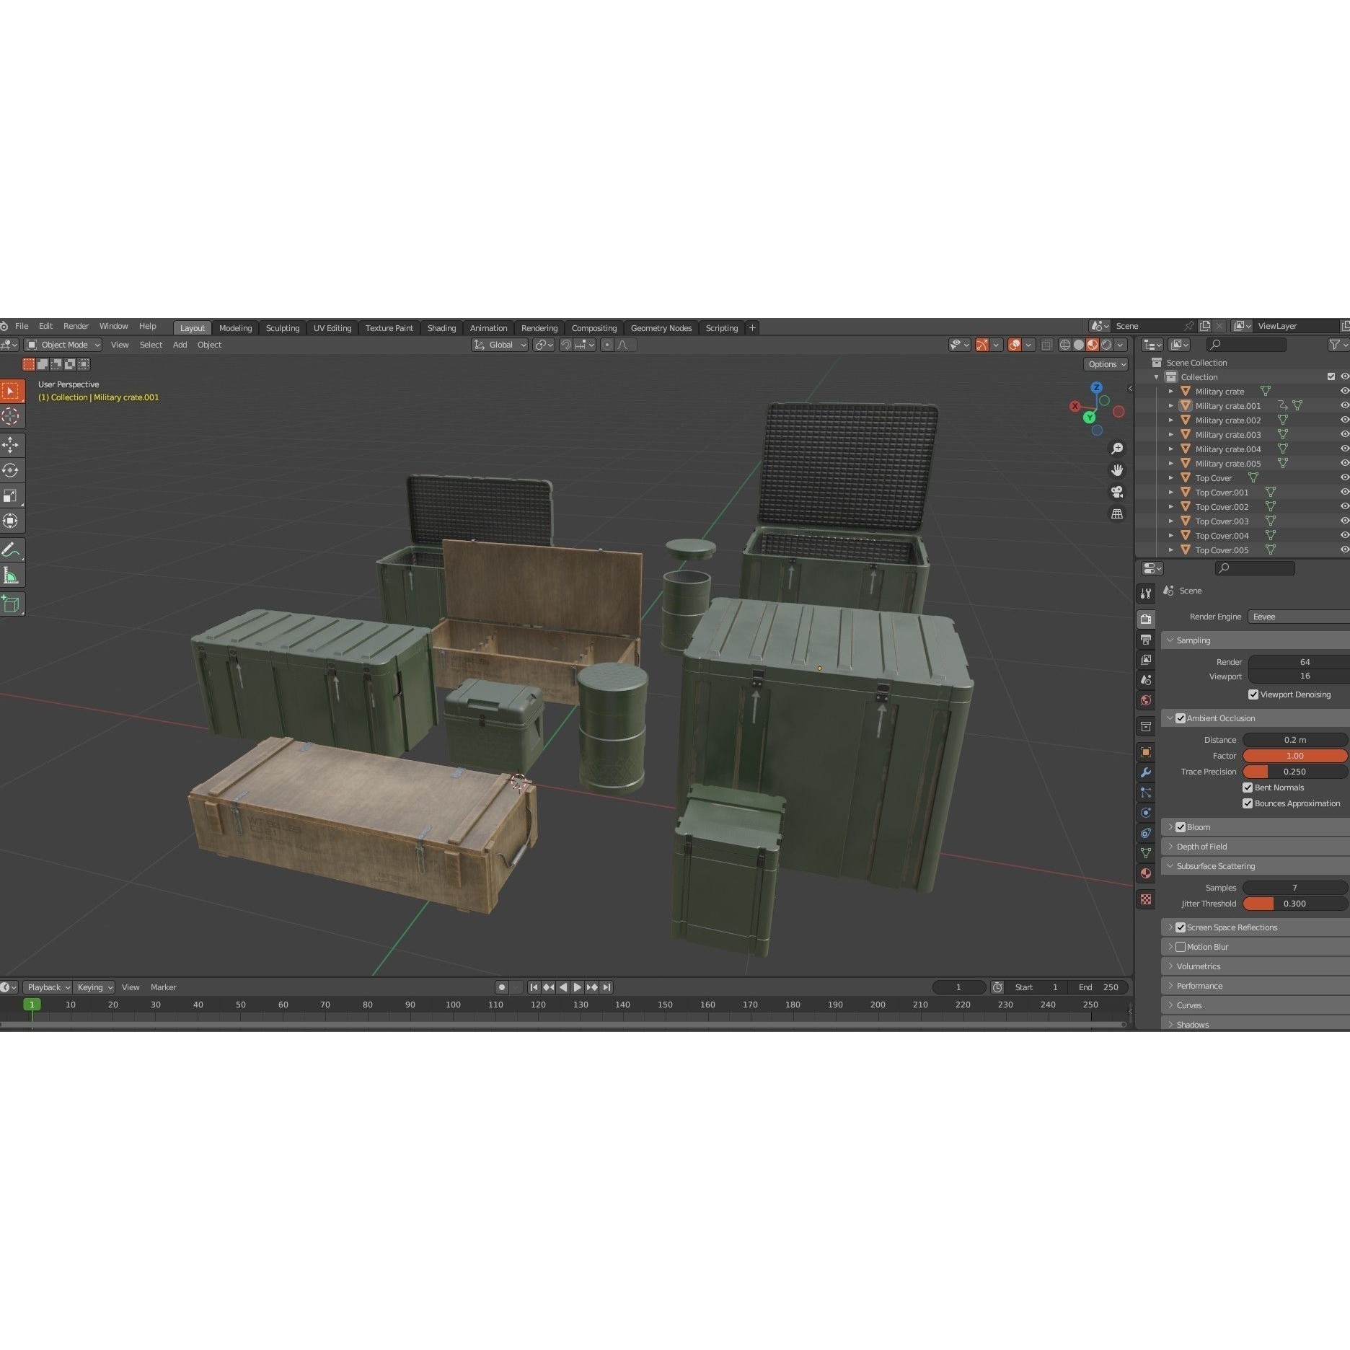Click the Add menu in the header
The image size is (1350, 1350).
point(180,345)
